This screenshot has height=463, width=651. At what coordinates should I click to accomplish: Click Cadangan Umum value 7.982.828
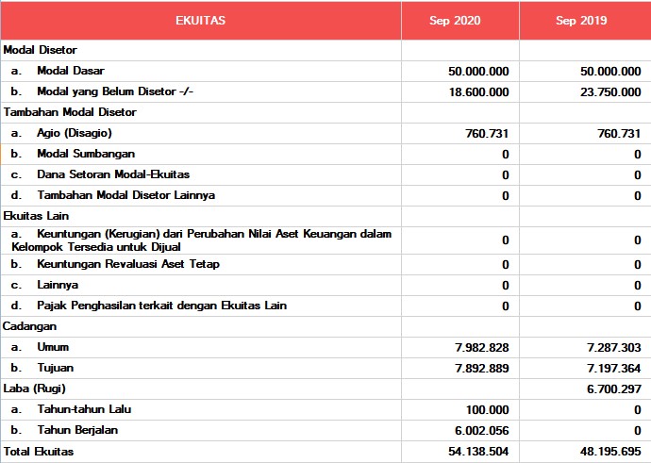click(x=482, y=347)
